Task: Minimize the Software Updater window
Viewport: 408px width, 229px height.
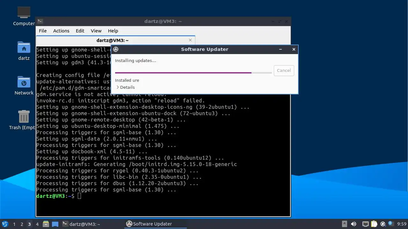Action: pos(280,49)
